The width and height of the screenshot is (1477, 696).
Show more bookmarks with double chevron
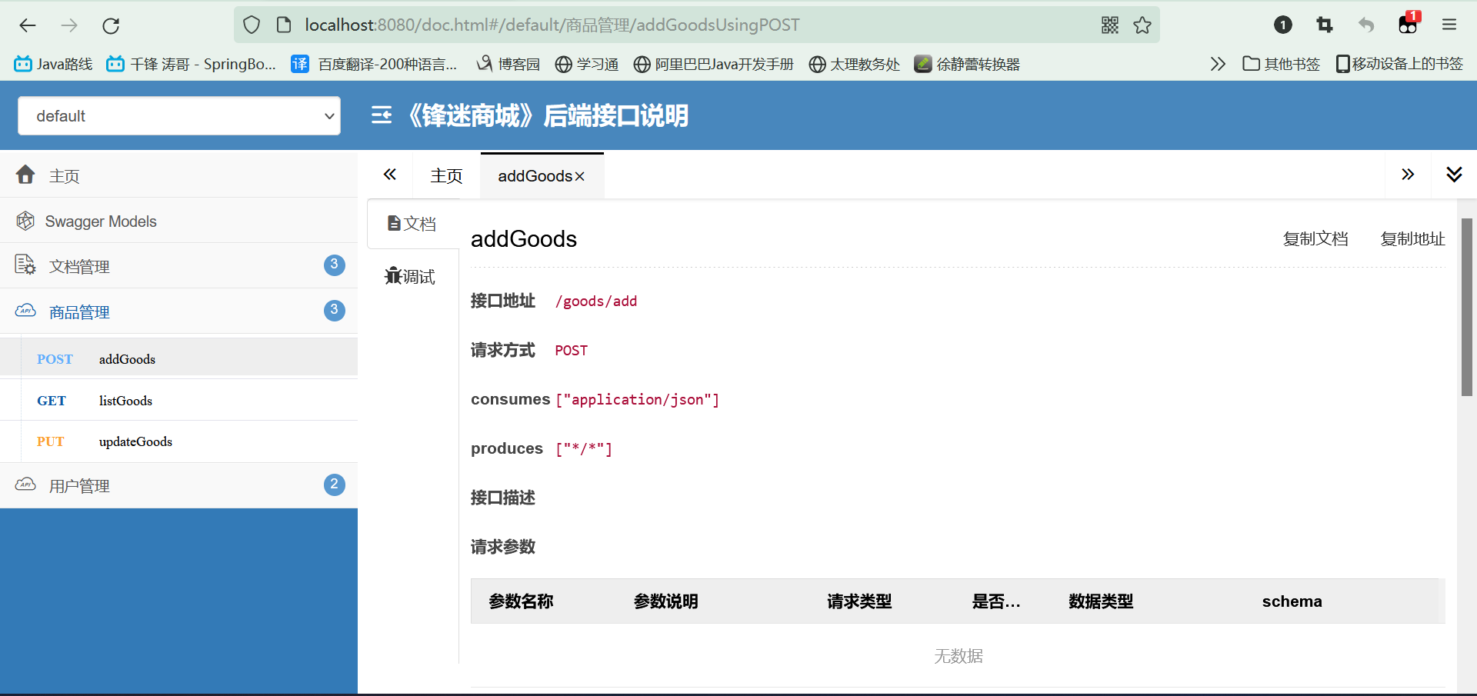point(1218,64)
